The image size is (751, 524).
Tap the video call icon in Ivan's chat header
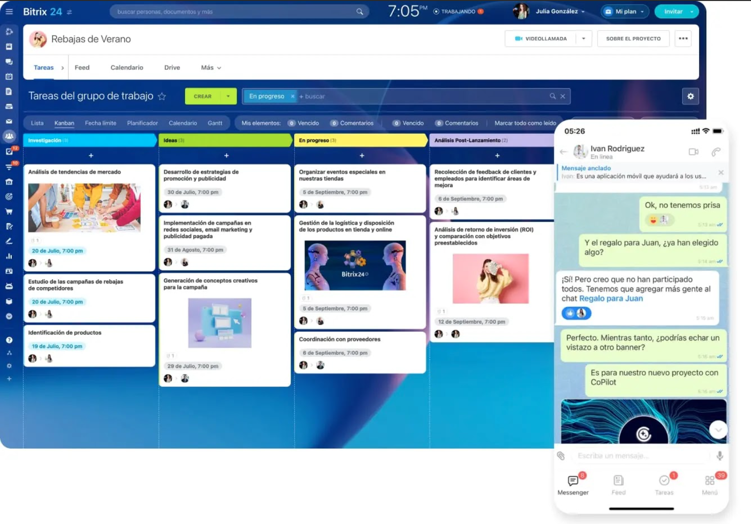click(694, 152)
